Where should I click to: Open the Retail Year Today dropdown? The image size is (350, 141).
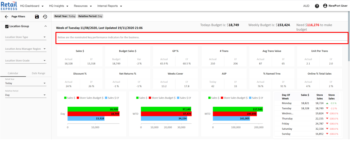click(26, 83)
